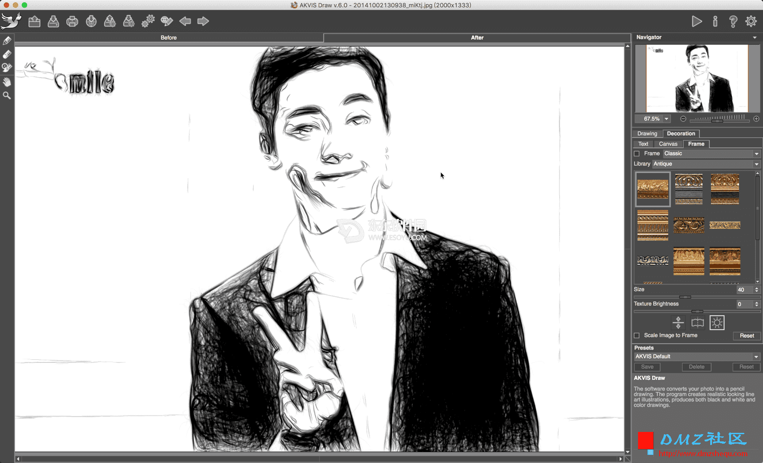This screenshot has width=763, height=463.
Task: Undo with the left arrow icon
Action: click(x=185, y=21)
